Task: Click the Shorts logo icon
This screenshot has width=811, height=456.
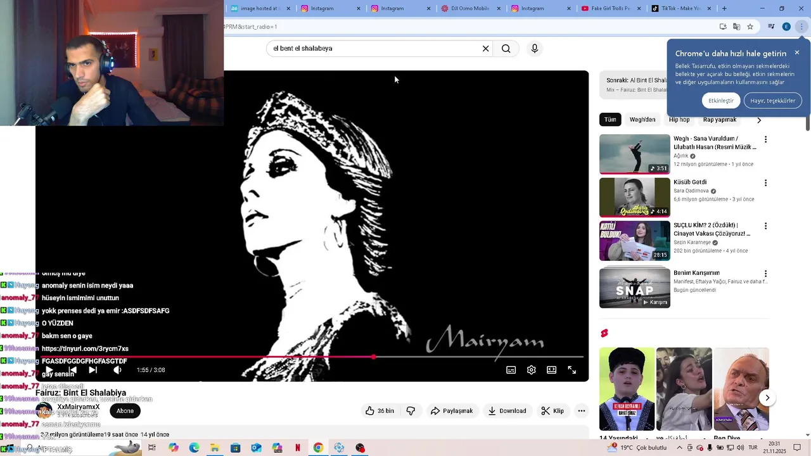Action: (604, 333)
